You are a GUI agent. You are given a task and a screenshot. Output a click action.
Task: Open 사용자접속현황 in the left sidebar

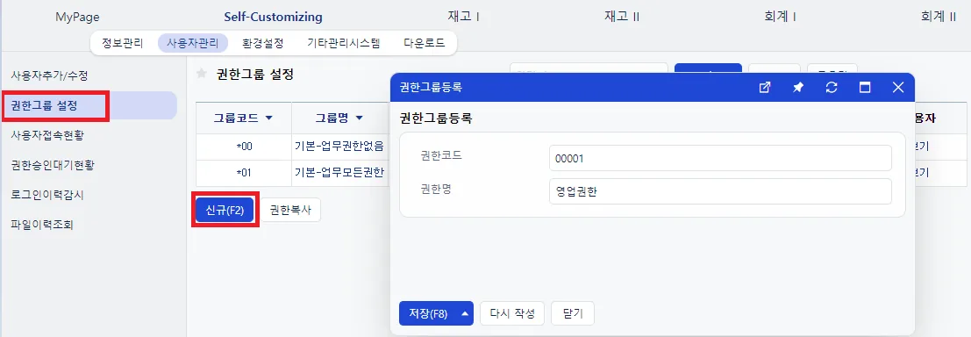point(47,134)
